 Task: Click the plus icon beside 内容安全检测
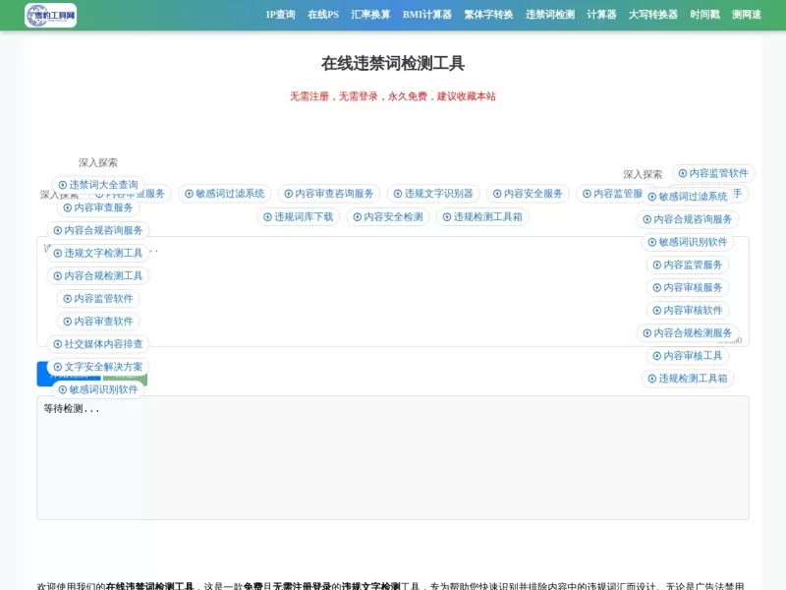coord(358,216)
